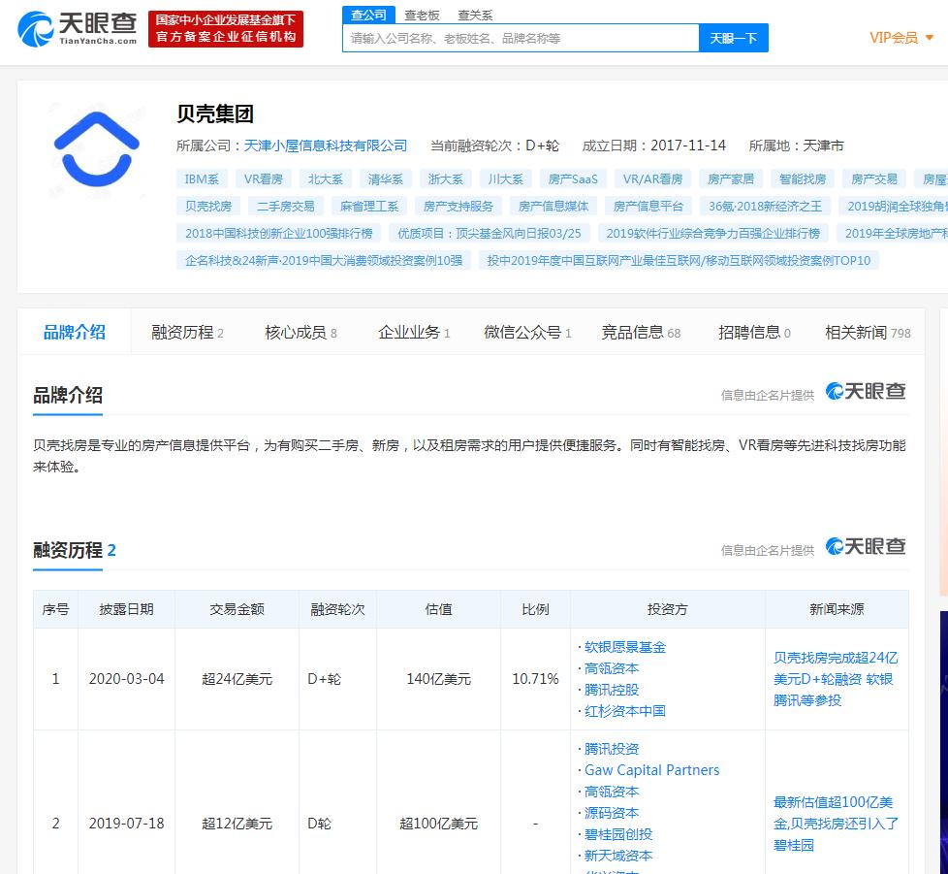Open news link 贝壳找房完成超24亿美元D+轮融资
Screen dimensions: 948x874
point(836,679)
